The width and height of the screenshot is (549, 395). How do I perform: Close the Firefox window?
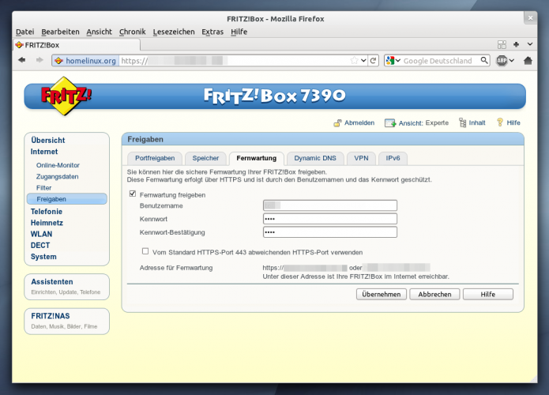[x=531, y=17]
